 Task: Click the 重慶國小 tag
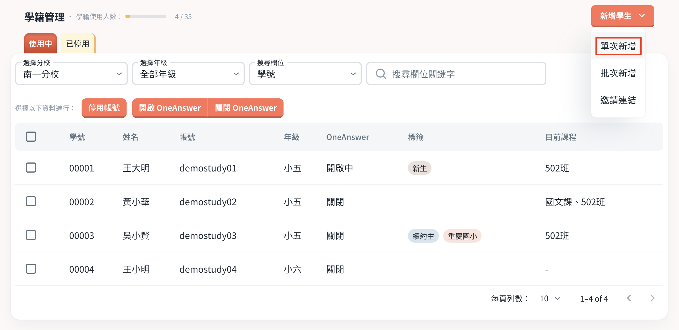(x=462, y=236)
